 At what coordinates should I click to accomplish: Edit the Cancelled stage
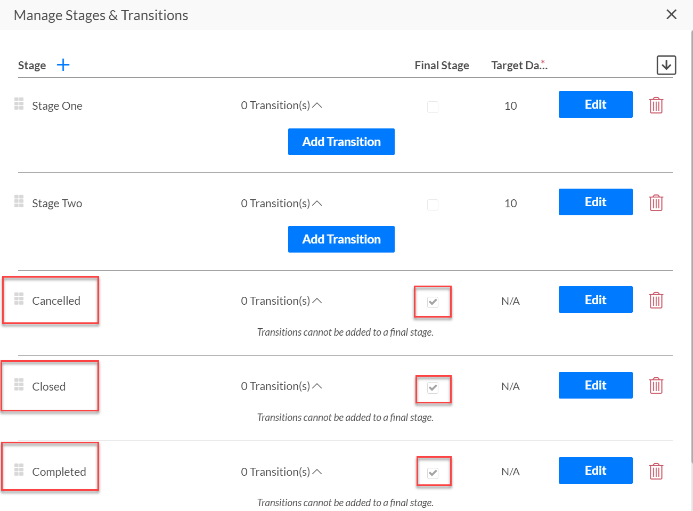coord(596,299)
